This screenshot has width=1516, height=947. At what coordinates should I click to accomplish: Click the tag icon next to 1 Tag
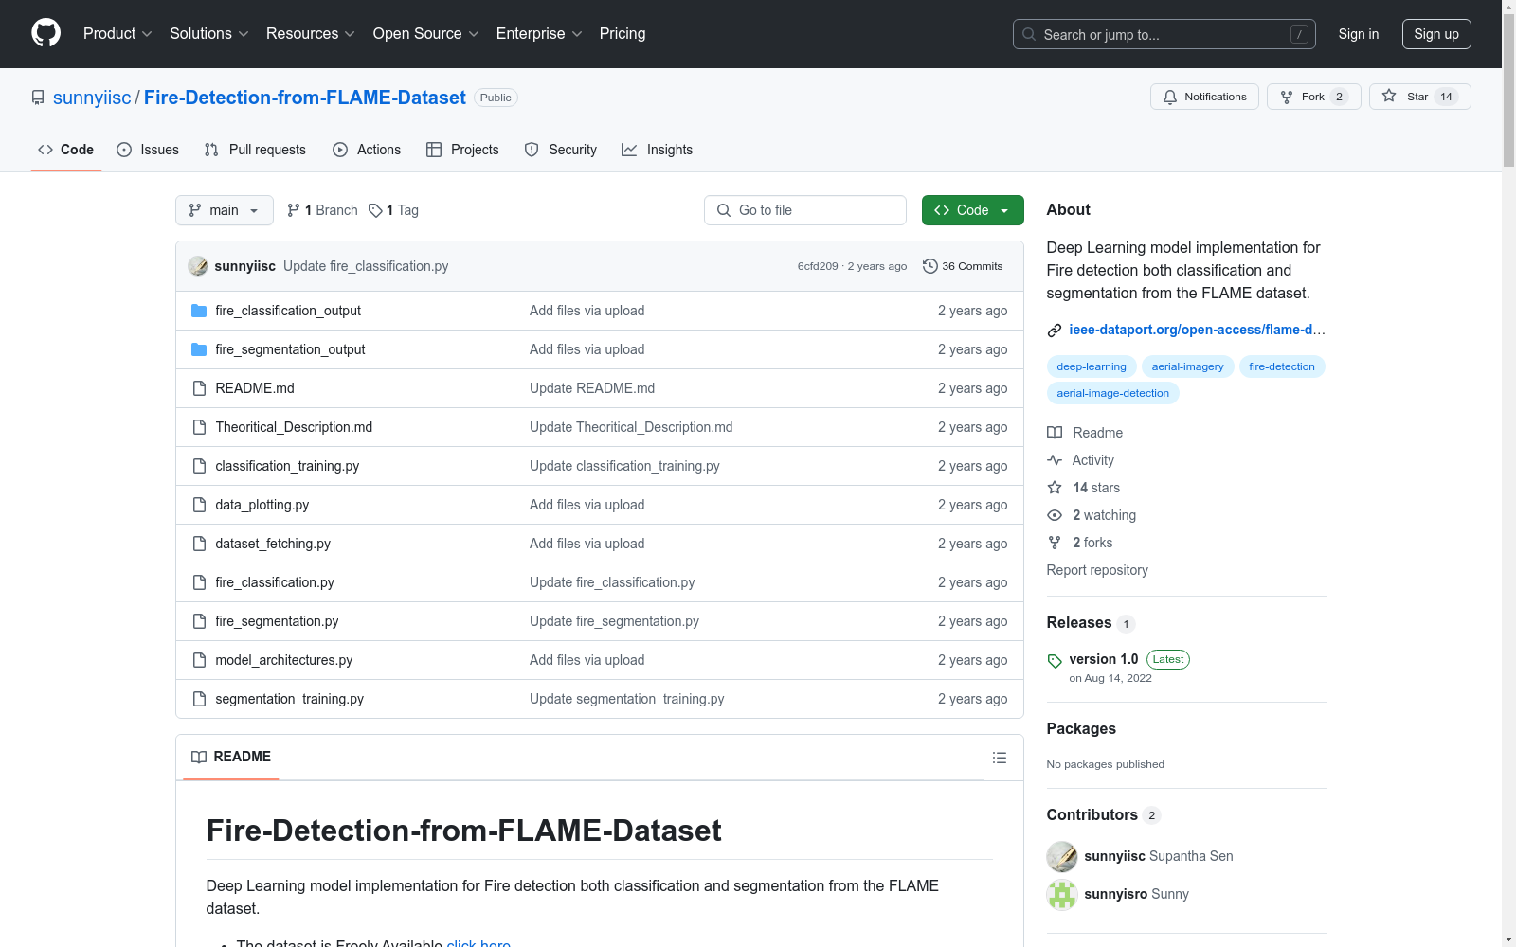(x=375, y=210)
